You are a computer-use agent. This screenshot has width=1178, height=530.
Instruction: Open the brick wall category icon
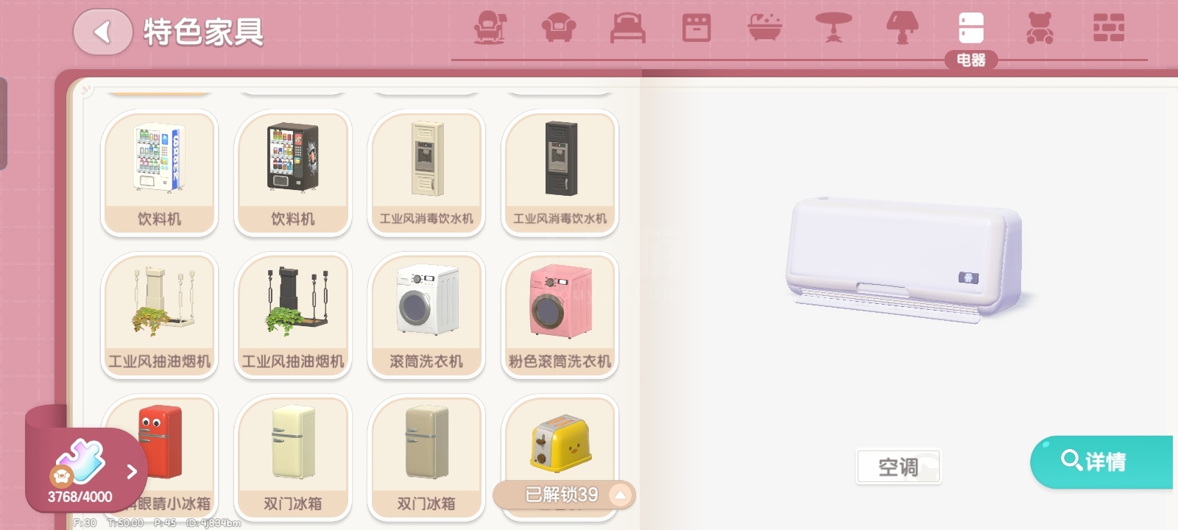pos(1108,28)
